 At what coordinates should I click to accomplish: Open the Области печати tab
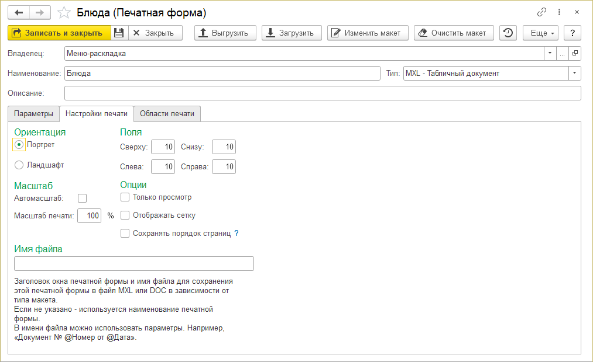pyautogui.click(x=167, y=114)
